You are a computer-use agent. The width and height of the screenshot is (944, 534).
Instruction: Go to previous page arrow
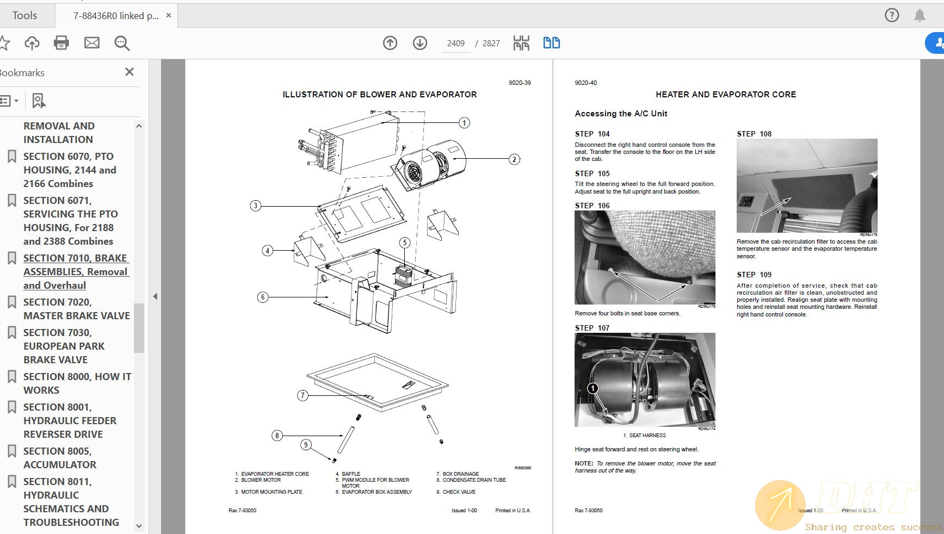(x=390, y=43)
